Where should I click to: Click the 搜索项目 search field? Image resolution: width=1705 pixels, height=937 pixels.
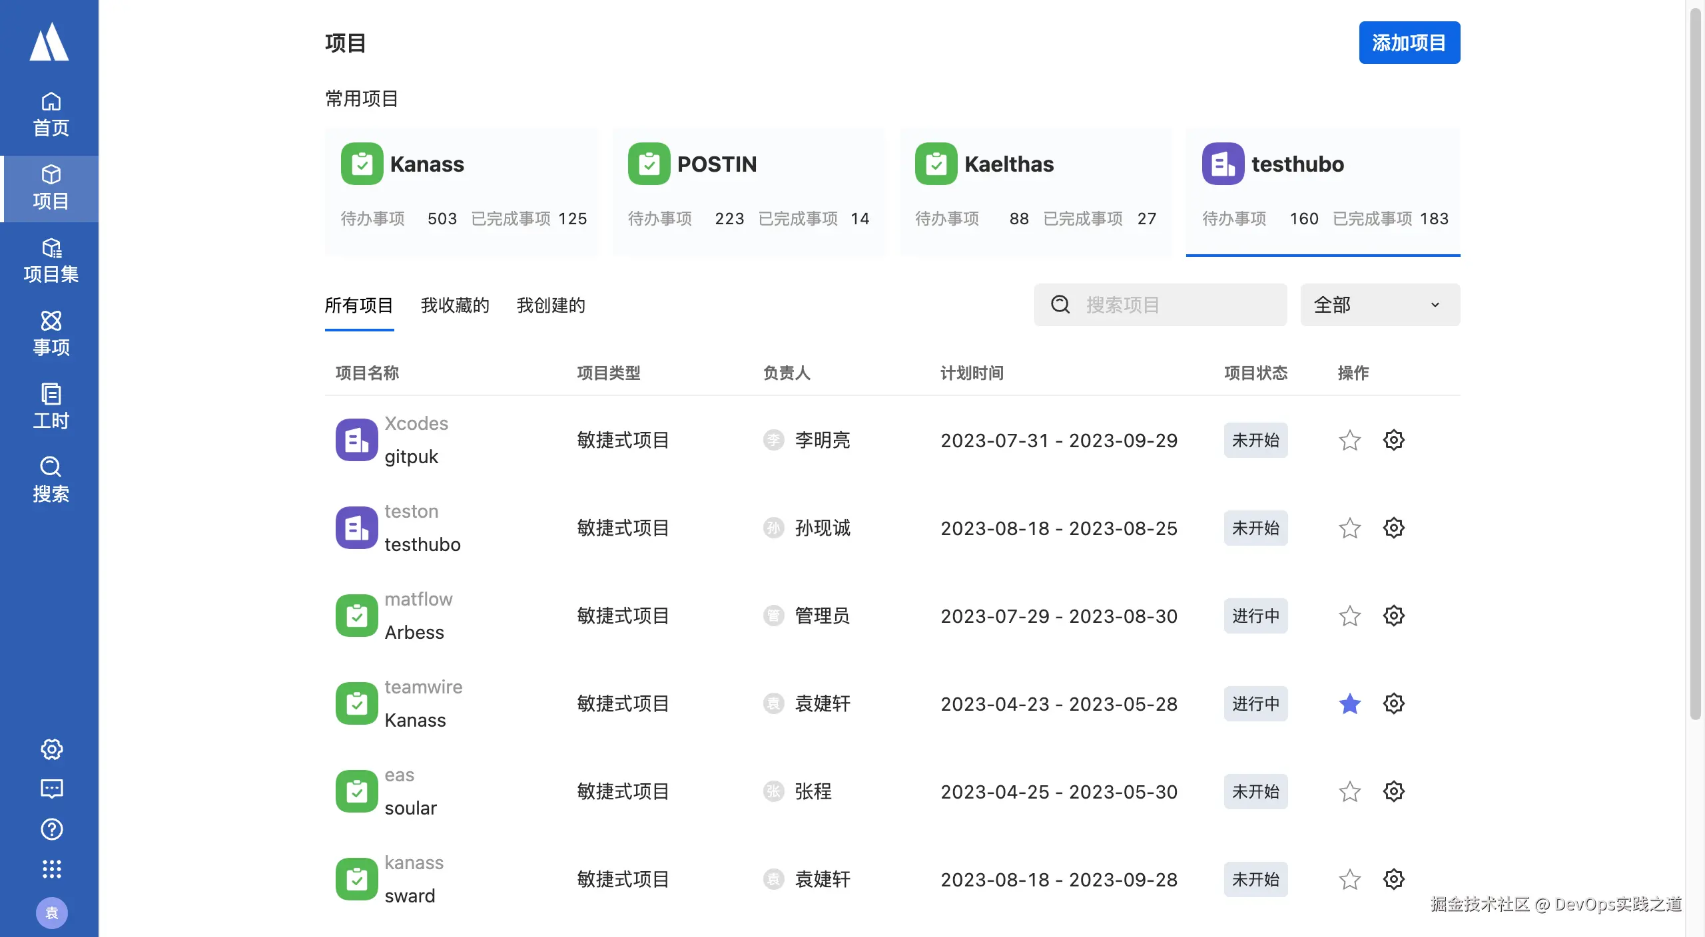[x=1172, y=305]
